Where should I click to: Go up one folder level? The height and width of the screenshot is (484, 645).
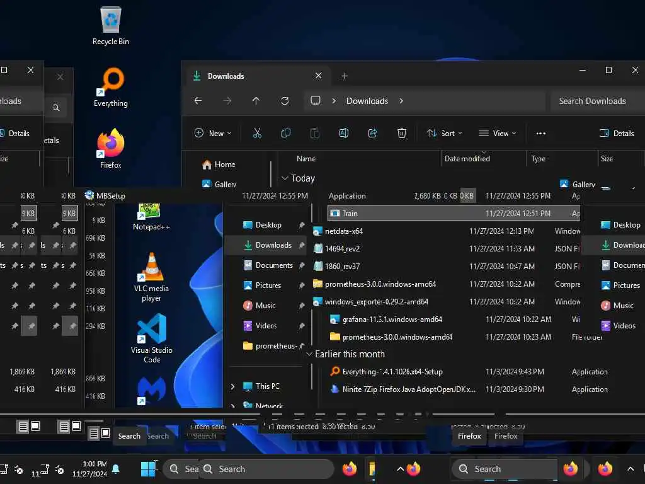coord(256,101)
